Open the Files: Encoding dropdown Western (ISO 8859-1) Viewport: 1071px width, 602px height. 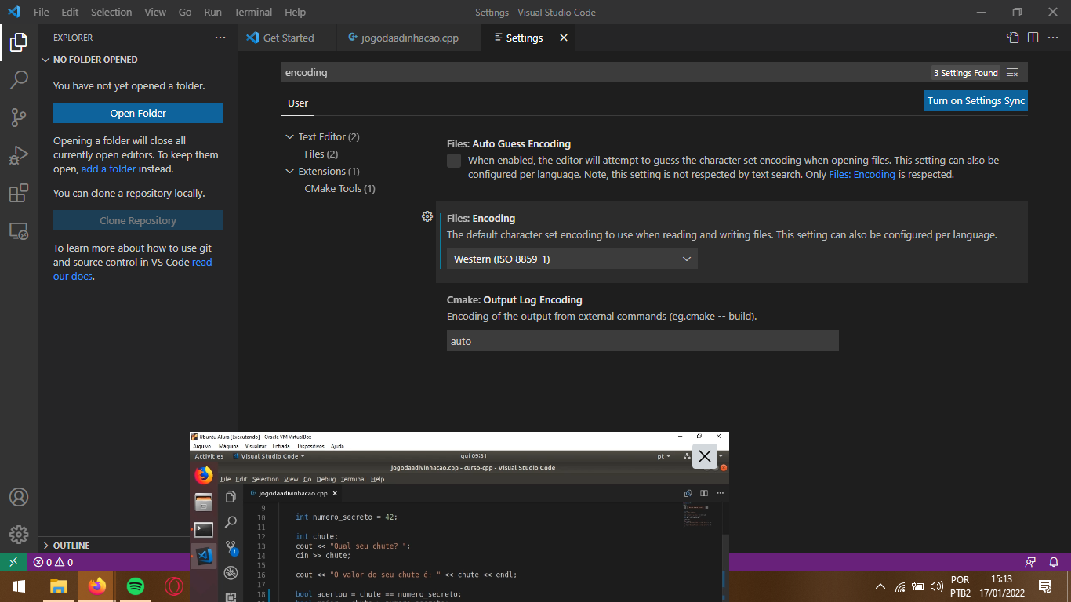click(x=572, y=259)
